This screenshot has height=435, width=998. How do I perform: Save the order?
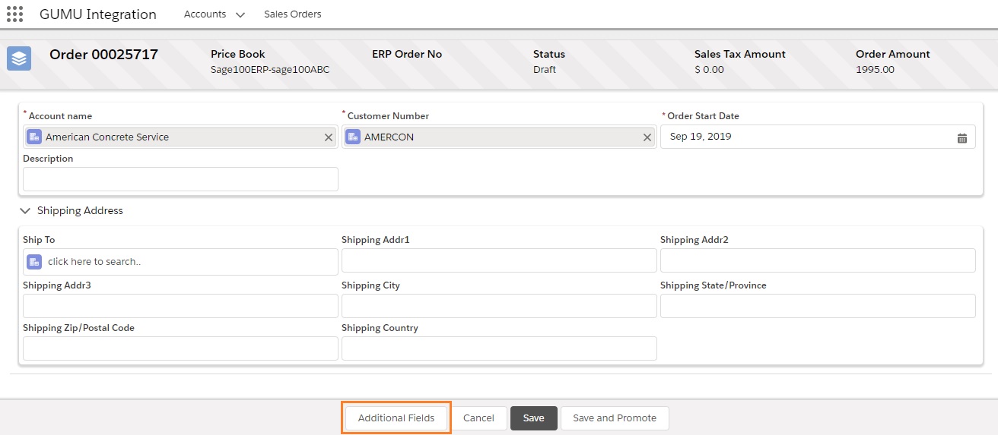tap(534, 418)
